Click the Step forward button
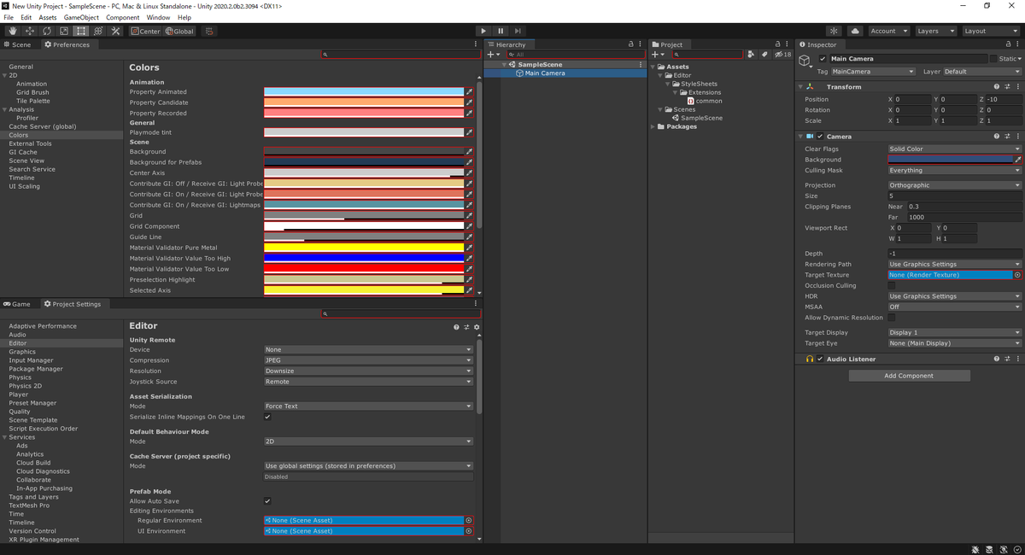 [518, 31]
